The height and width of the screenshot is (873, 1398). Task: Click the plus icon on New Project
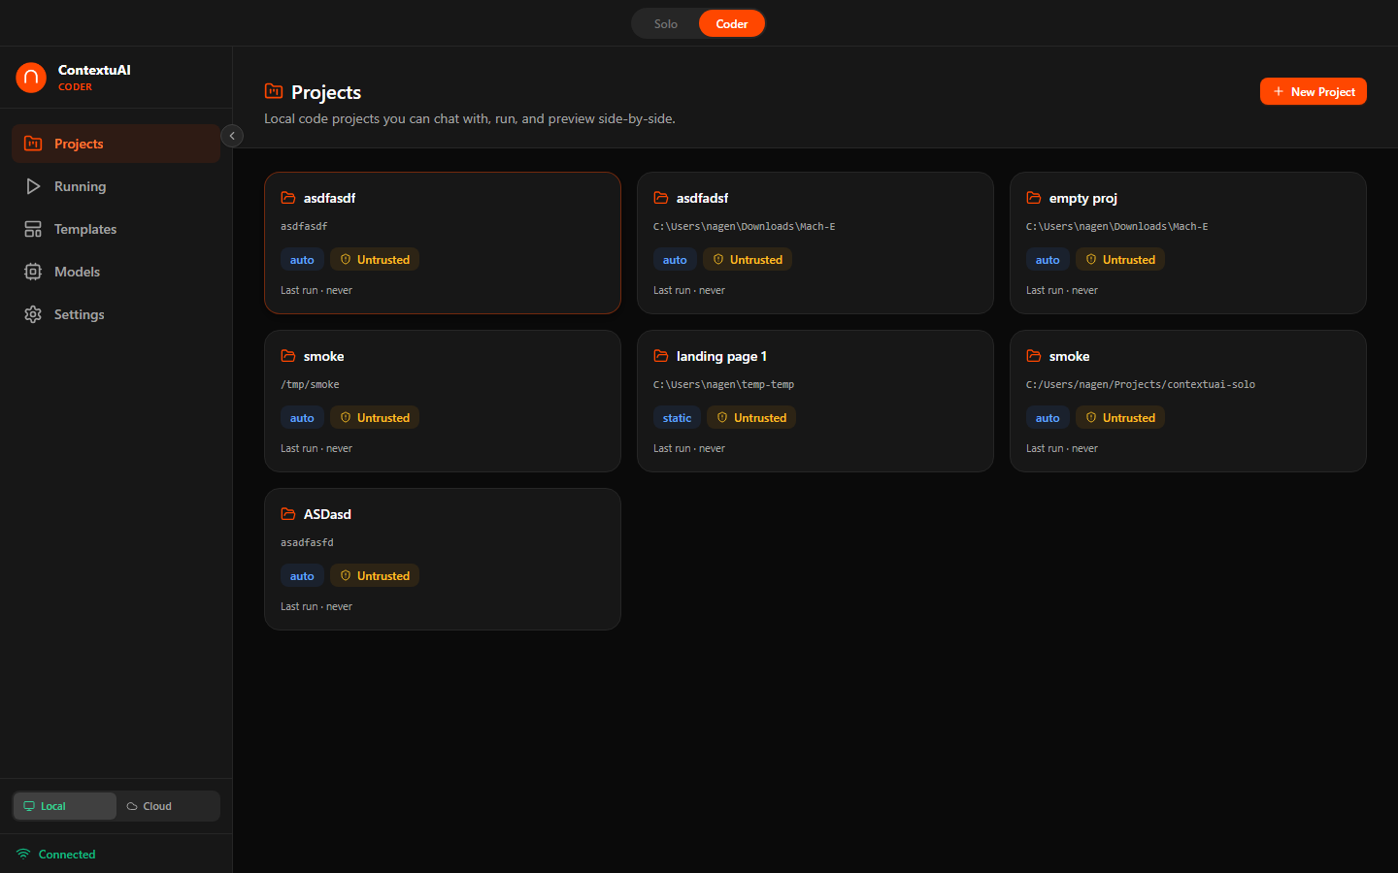point(1279,91)
